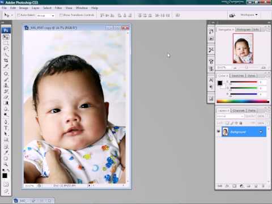Image resolution: width=272 pixels, height=204 pixels.
Task: Select the Move tool in the toolbox
Action: coord(6,37)
